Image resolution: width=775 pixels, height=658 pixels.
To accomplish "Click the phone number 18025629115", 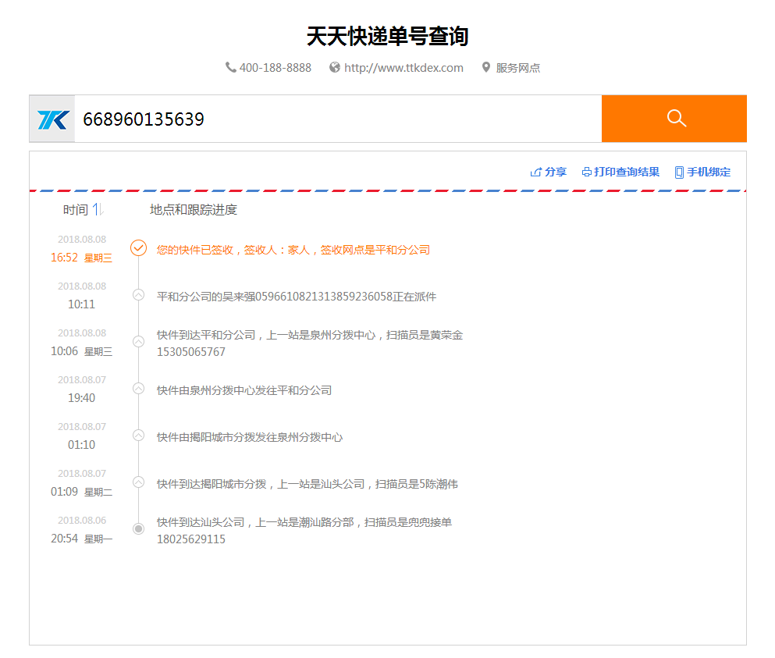I will pyautogui.click(x=190, y=539).
